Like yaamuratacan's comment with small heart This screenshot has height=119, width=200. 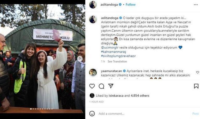pyautogui.click(x=198, y=72)
